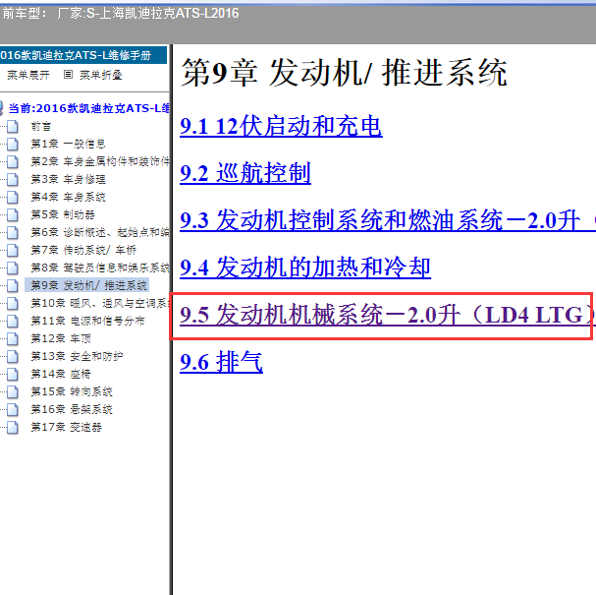
Task: Select 第7章 传动系统/ 车桥 label
Action: (x=83, y=250)
